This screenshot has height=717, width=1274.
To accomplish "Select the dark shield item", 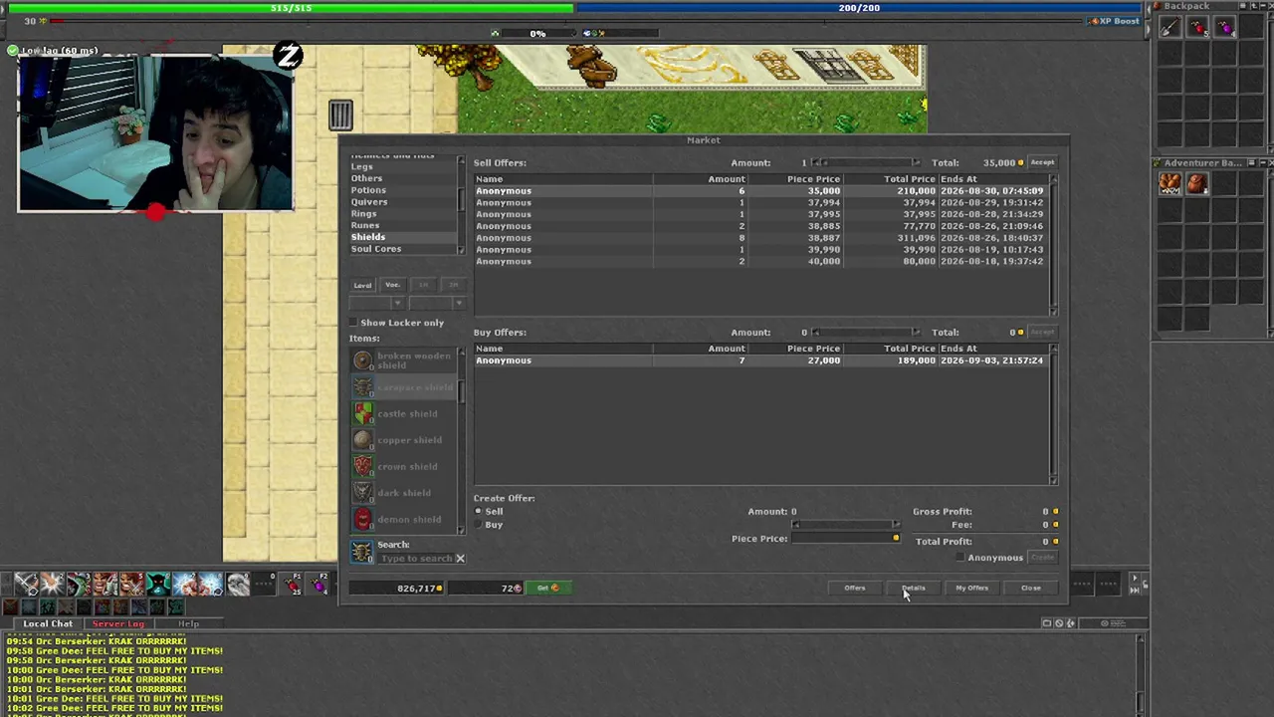I will (402, 493).
